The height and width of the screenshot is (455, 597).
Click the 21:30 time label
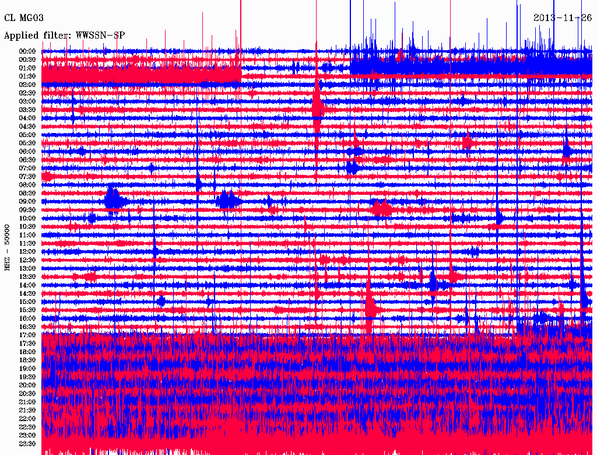(x=27, y=411)
